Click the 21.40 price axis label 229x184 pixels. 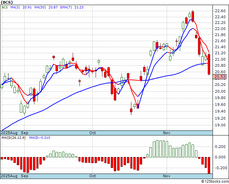220,47
